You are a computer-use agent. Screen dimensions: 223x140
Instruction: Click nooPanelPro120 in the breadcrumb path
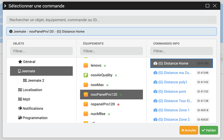tap(41, 31)
